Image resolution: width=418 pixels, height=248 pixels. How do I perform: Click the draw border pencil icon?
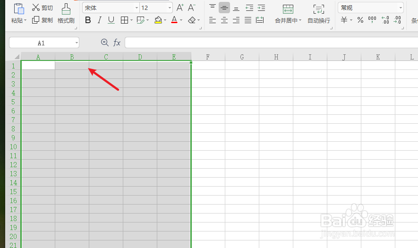[x=140, y=20]
